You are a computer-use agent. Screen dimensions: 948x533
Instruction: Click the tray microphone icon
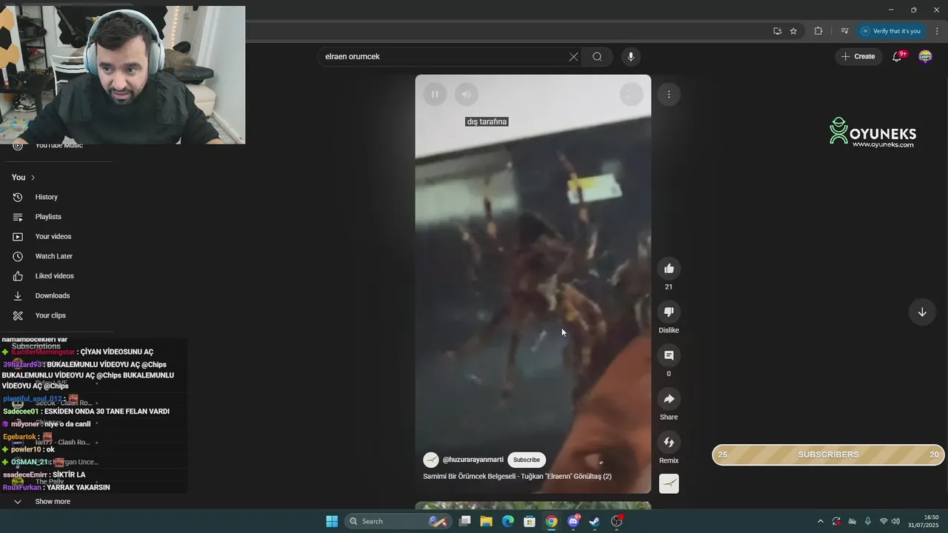click(867, 521)
